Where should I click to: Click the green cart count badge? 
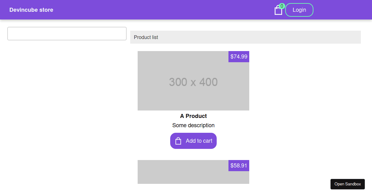click(282, 6)
